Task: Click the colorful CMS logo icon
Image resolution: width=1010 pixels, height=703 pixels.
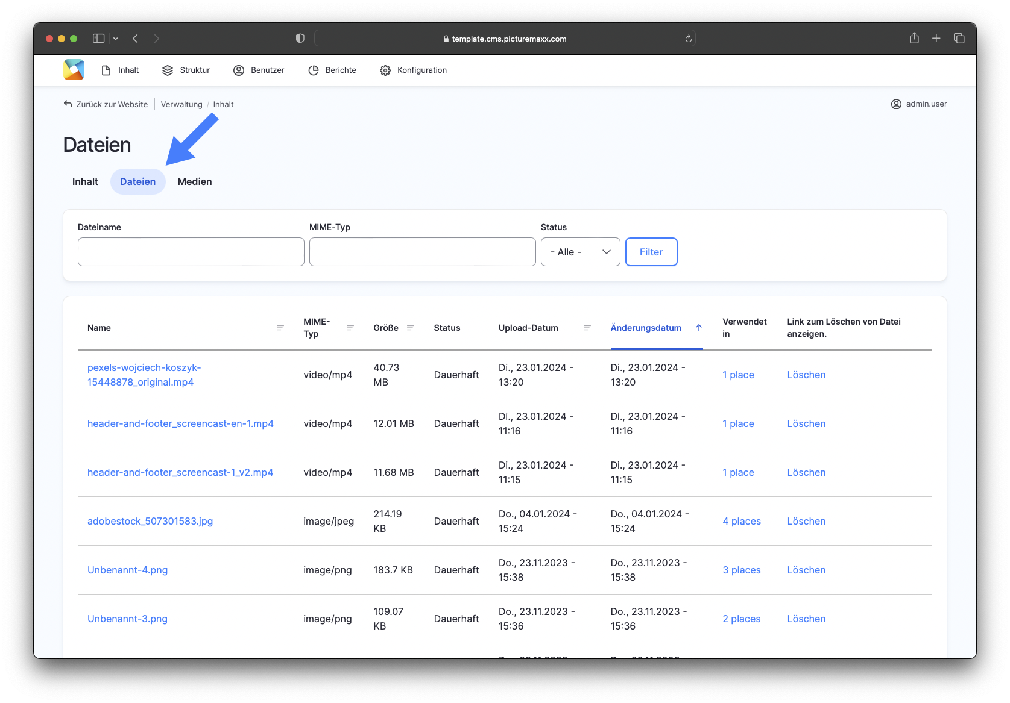Action: click(x=74, y=70)
